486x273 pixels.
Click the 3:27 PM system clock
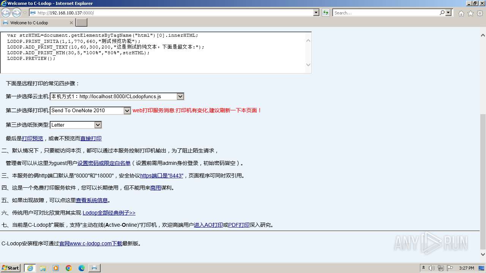tap(466, 268)
